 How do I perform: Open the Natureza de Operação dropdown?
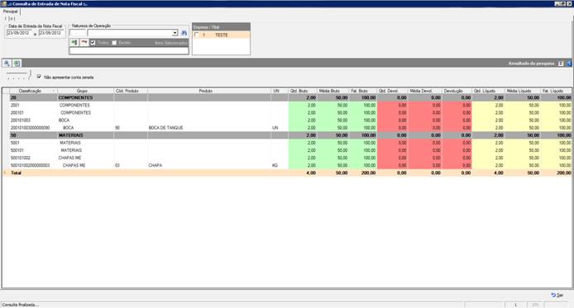175,33
